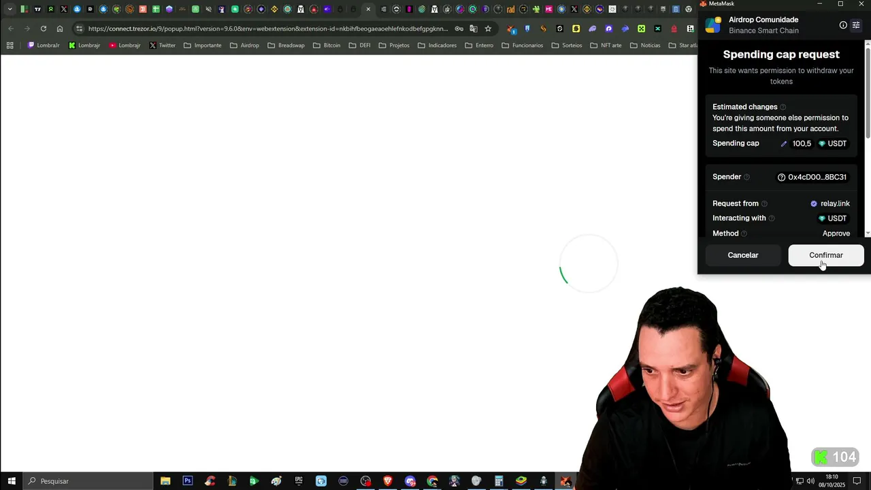
Task: Click the 100,5 spending cap value
Action: tap(802, 144)
